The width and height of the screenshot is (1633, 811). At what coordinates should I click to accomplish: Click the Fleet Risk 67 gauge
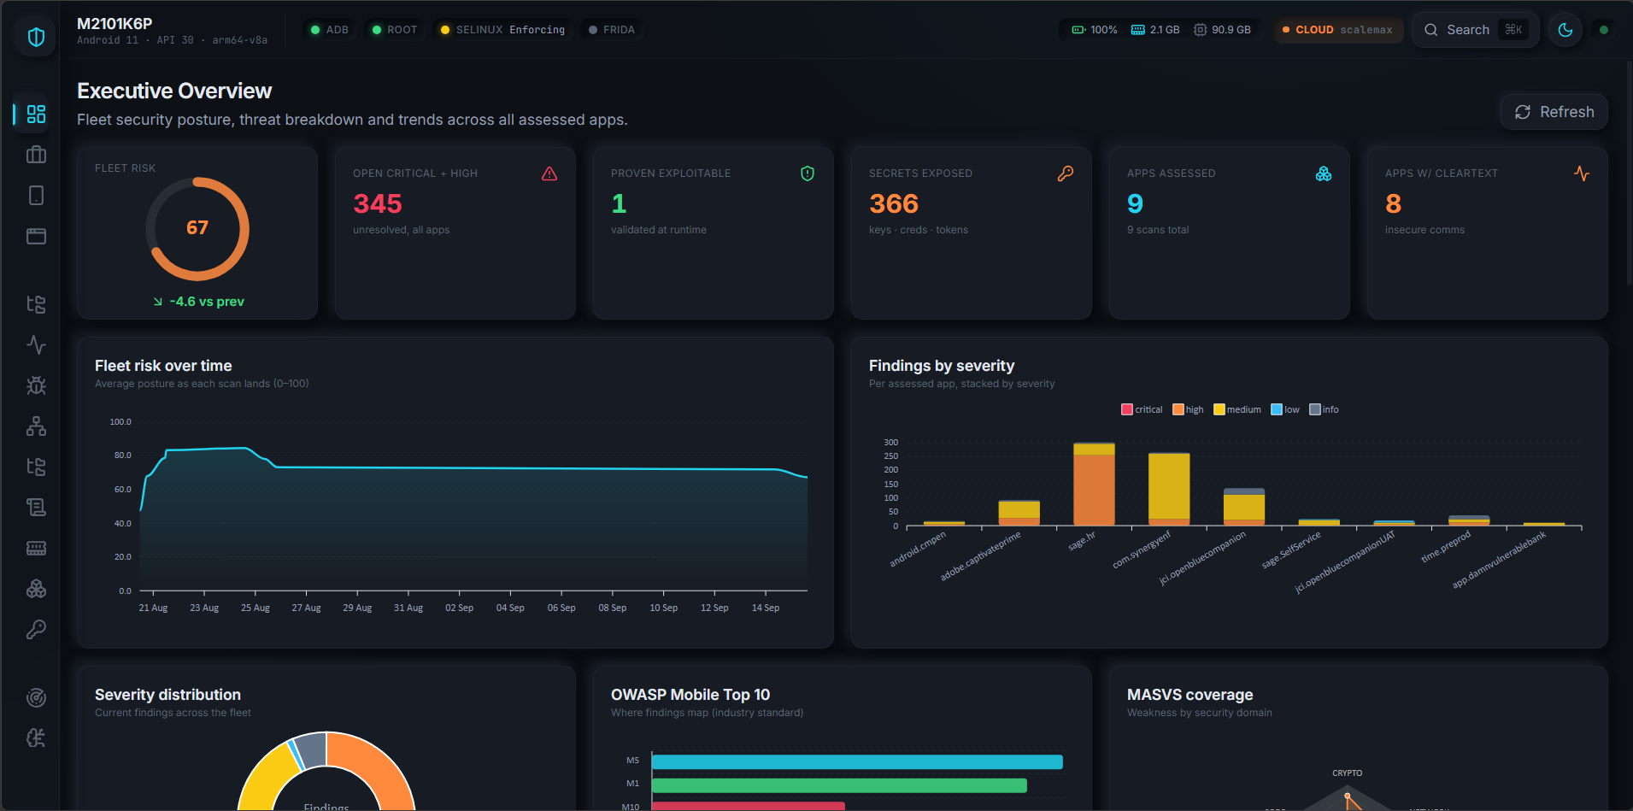(x=197, y=228)
